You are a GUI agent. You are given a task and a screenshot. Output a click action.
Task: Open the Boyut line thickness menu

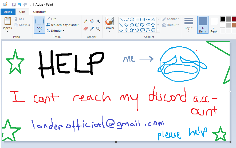coord(188,25)
